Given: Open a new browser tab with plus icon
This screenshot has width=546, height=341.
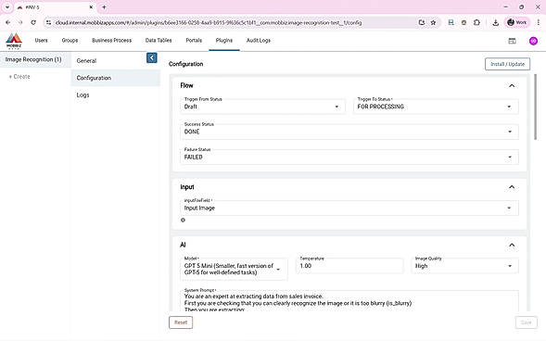Looking at the screenshot, I should [104, 7].
